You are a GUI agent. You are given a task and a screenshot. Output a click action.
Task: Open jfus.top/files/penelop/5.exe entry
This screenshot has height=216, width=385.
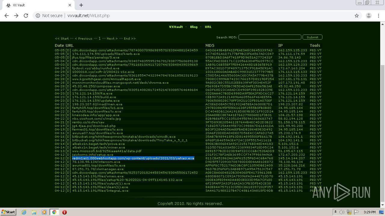[96, 58]
